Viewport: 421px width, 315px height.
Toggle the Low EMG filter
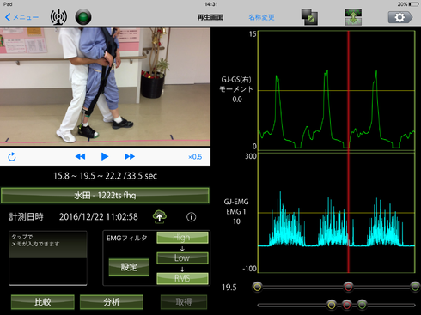(x=182, y=257)
